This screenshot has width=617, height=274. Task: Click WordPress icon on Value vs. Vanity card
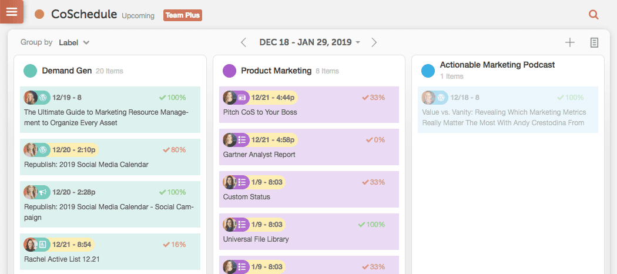(x=441, y=97)
